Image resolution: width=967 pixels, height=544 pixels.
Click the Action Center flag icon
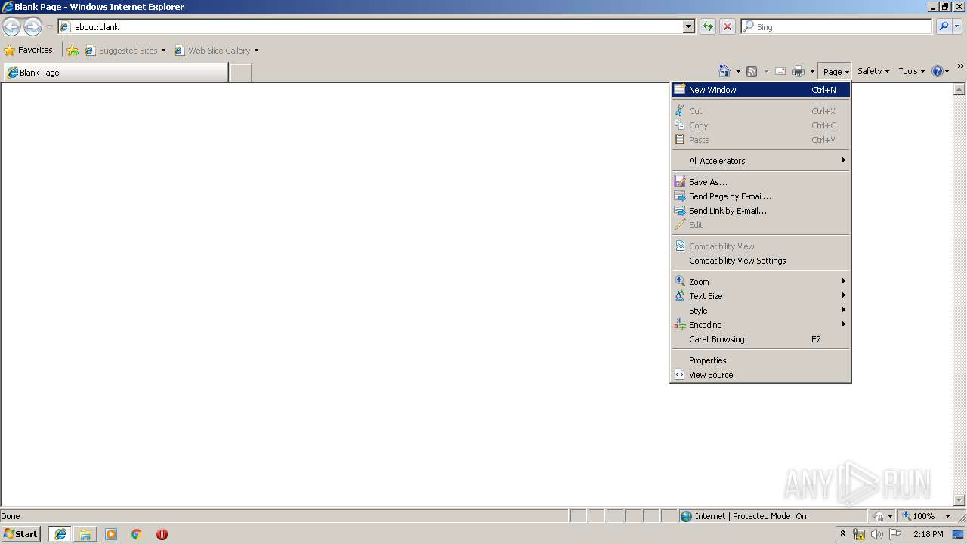895,534
